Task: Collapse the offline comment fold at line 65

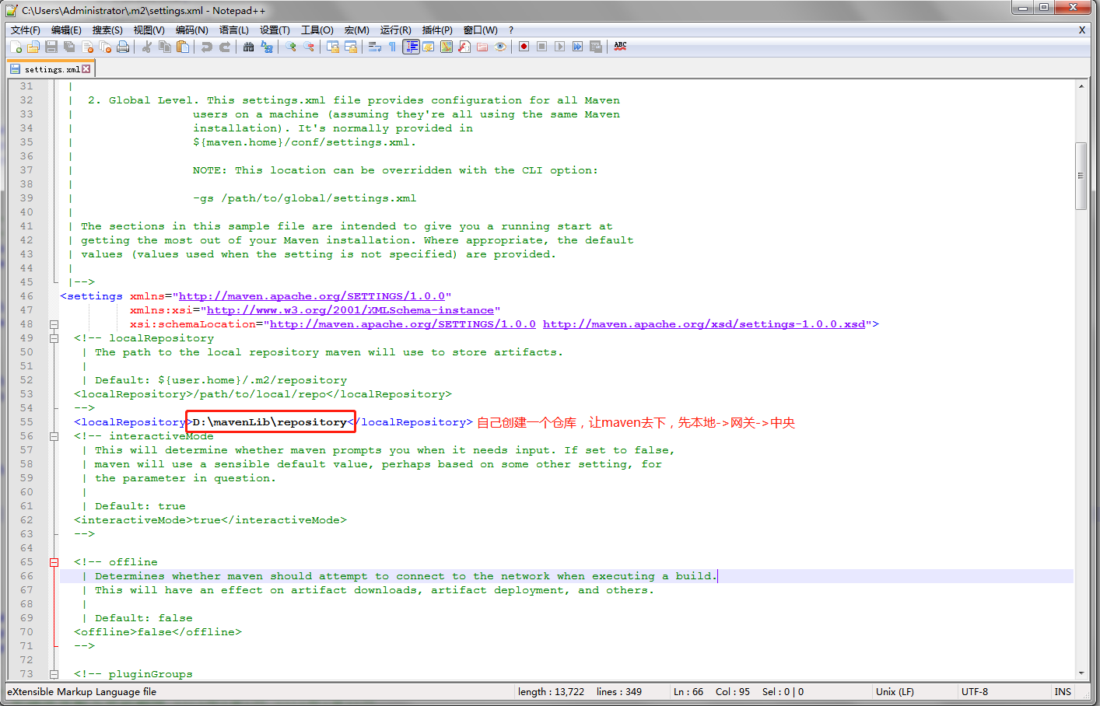Action: point(54,562)
